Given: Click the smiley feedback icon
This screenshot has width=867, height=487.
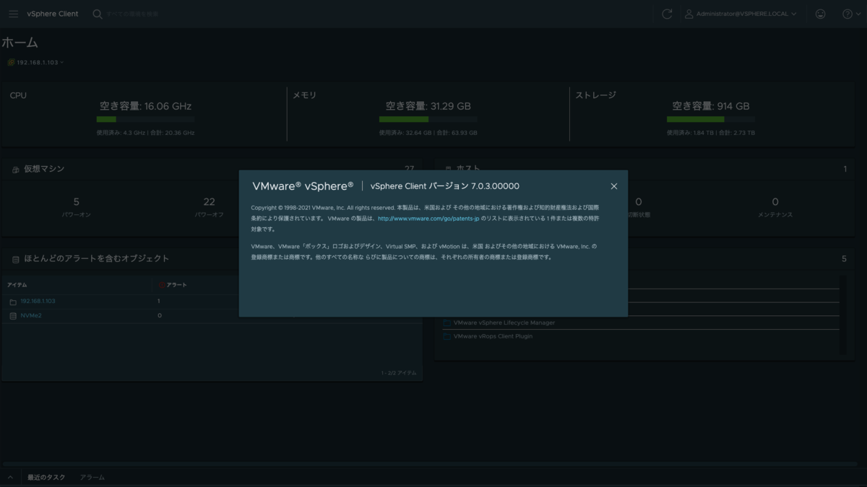Looking at the screenshot, I should 820,14.
